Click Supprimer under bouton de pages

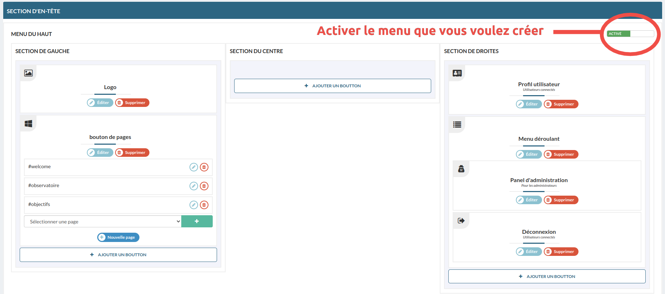[132, 153]
